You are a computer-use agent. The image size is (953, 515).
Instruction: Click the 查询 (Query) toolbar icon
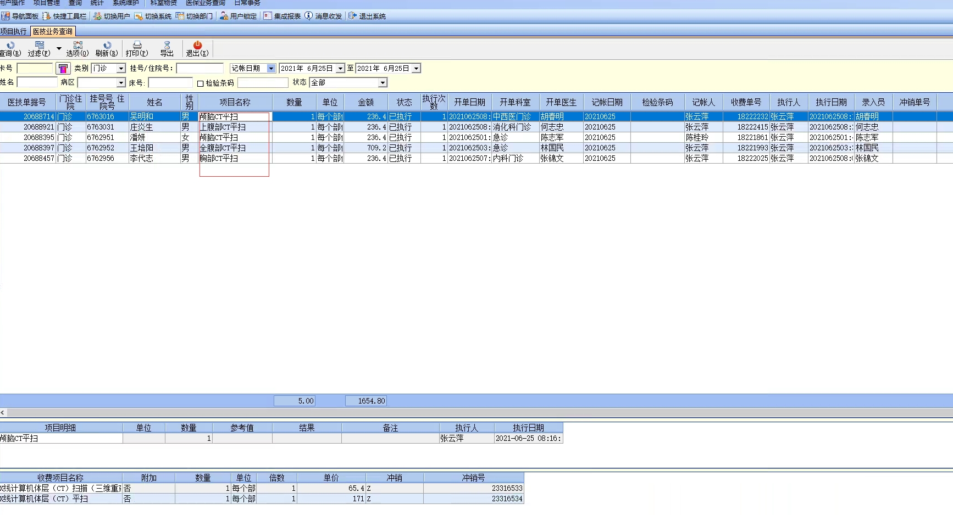(10, 48)
